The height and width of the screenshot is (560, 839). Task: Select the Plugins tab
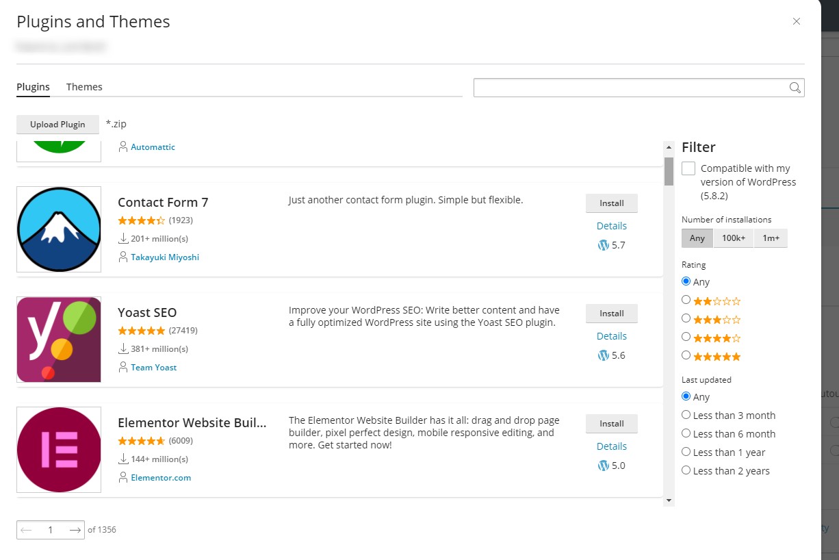coord(33,86)
